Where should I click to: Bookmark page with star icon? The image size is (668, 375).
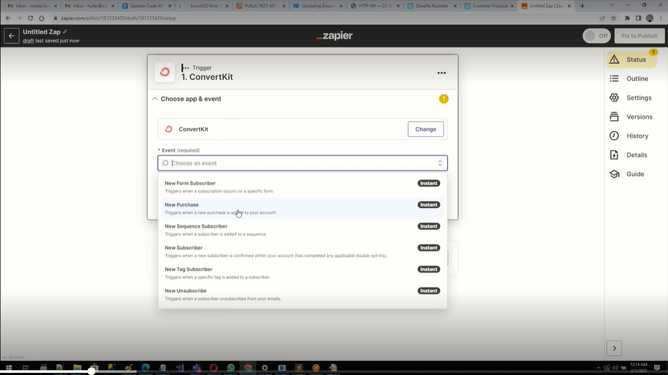pos(613,18)
